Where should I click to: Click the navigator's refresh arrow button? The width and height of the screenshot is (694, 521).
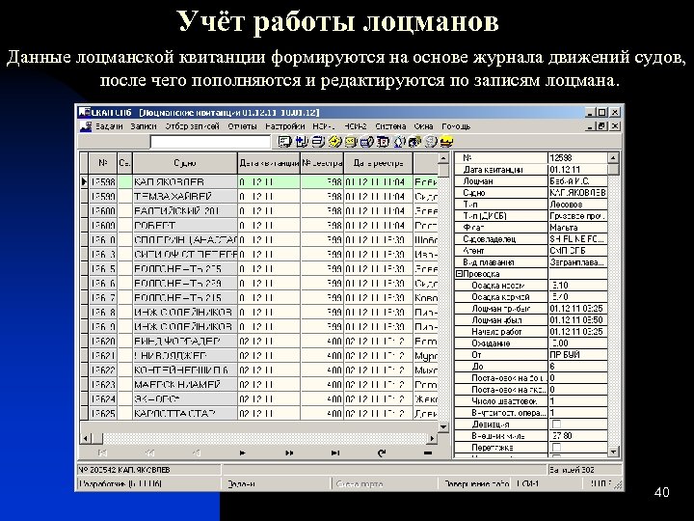[x=382, y=452]
